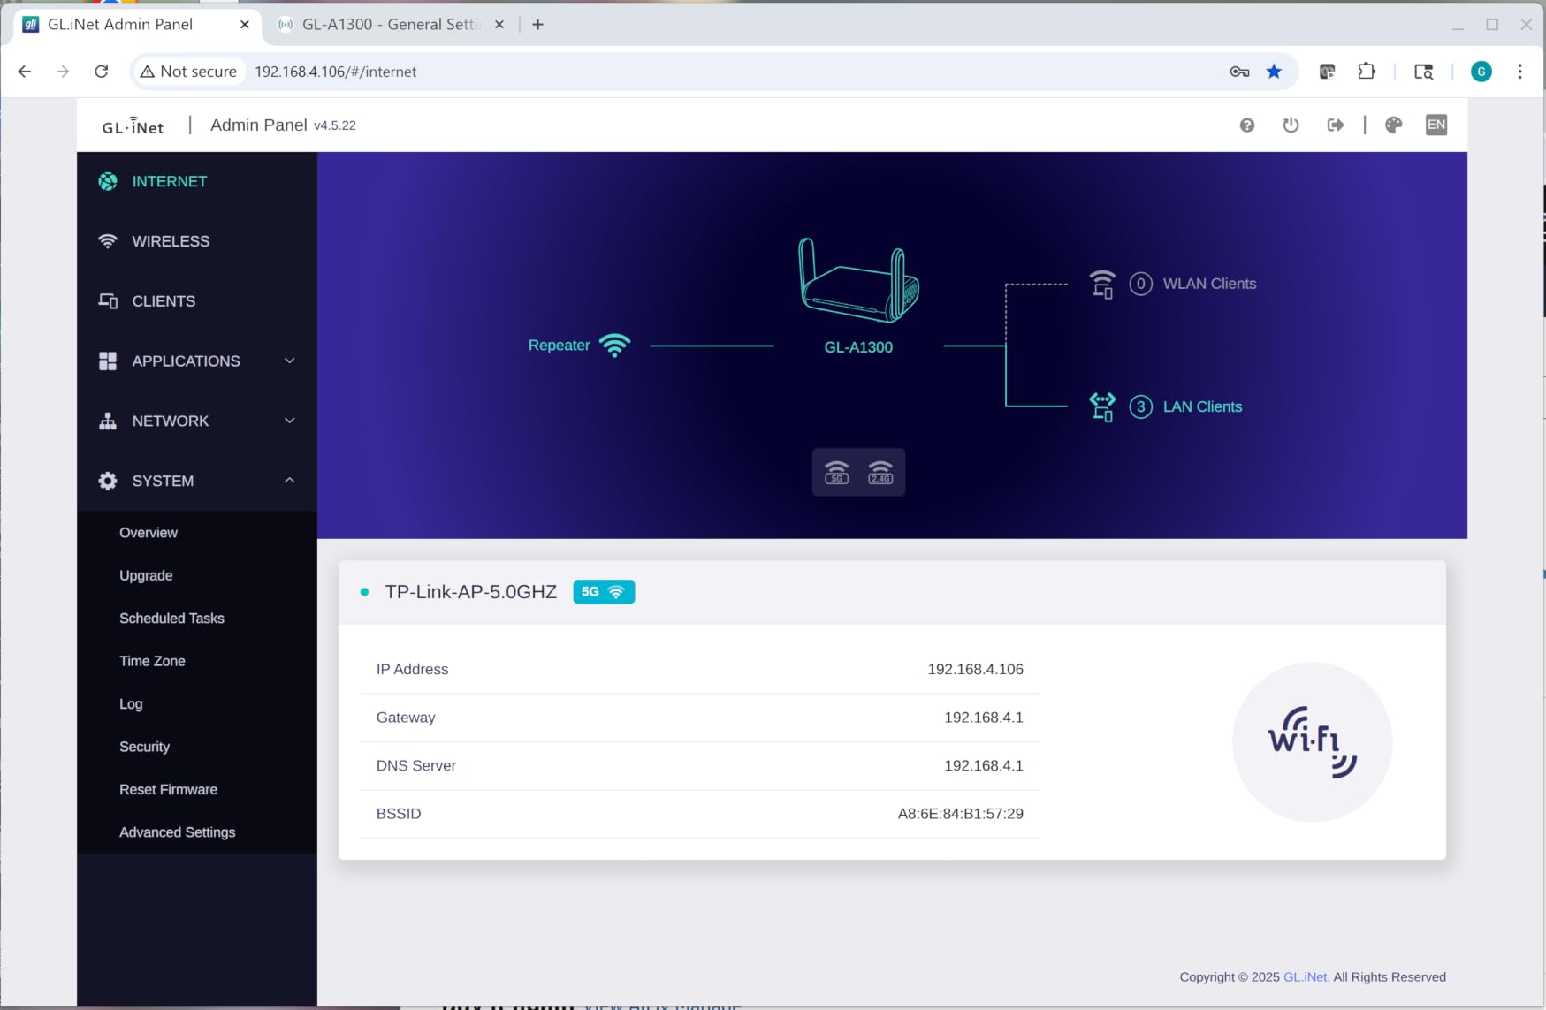Open Chrome three-dot menu
The width and height of the screenshot is (1546, 1010).
coord(1520,72)
